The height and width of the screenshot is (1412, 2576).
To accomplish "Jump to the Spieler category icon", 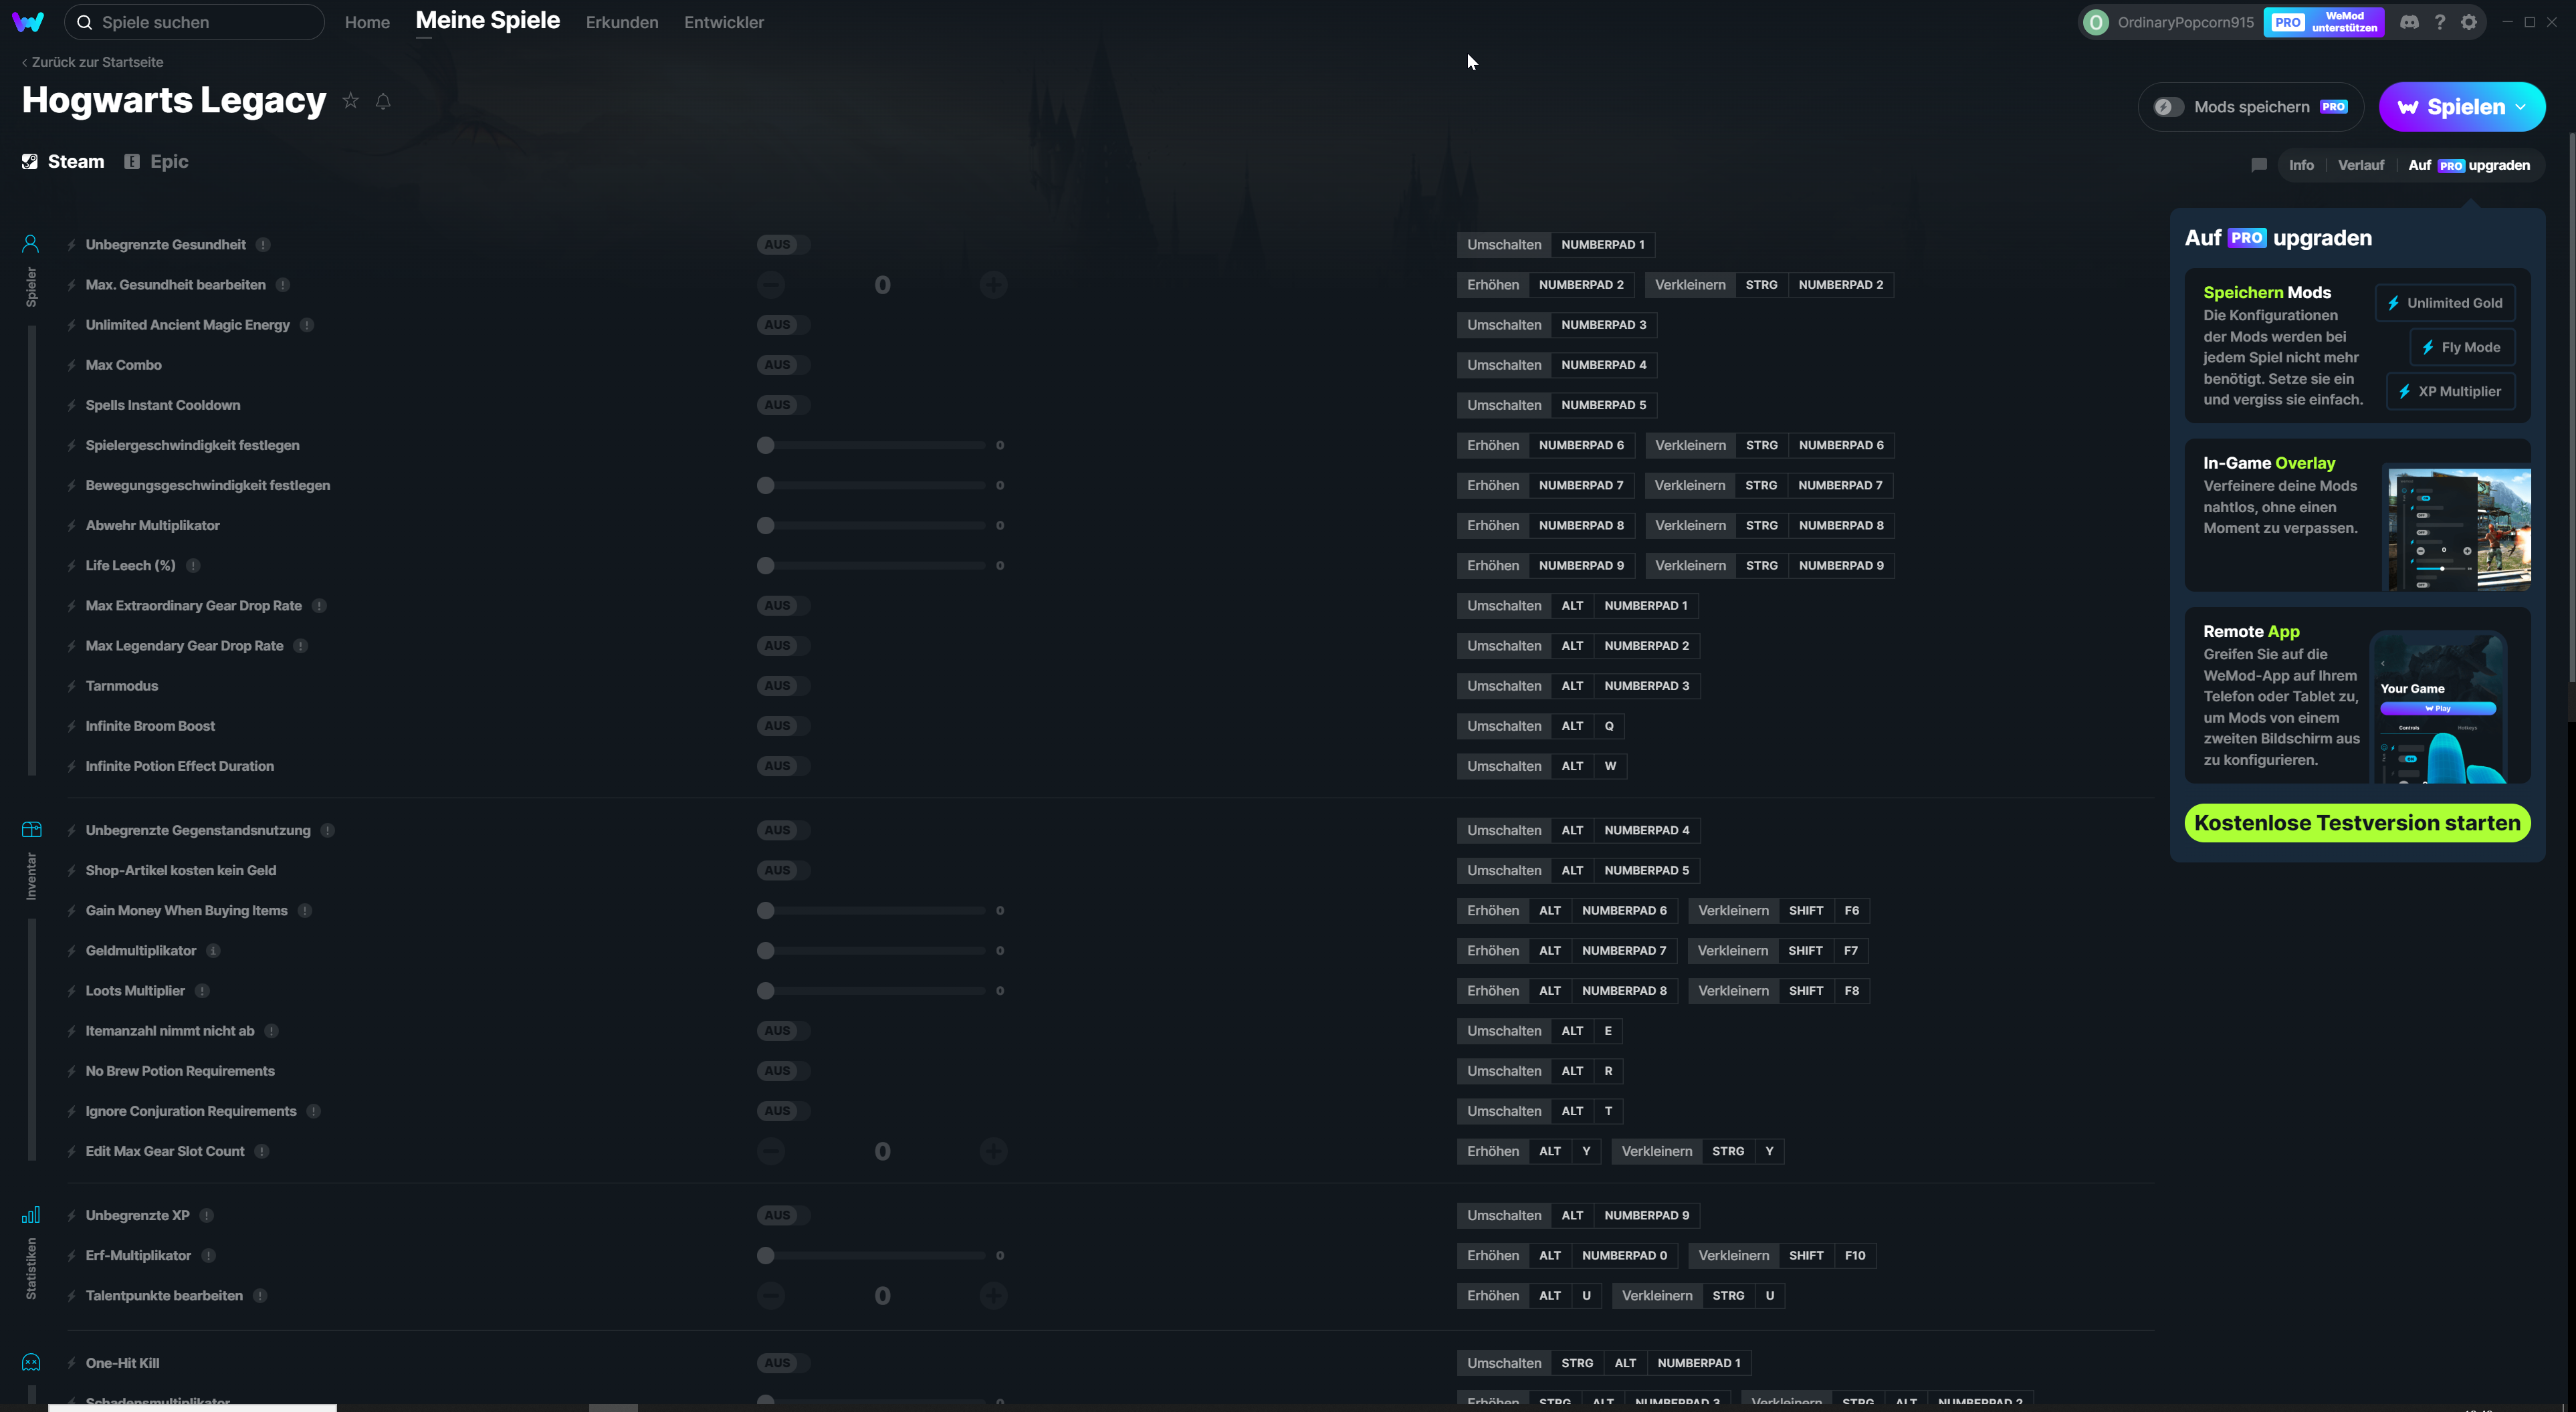I will coord(31,243).
